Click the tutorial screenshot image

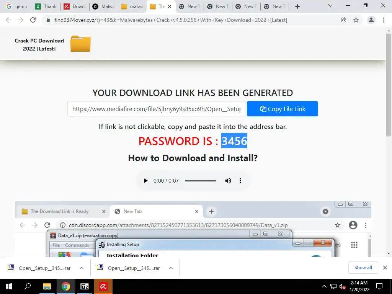point(193,229)
